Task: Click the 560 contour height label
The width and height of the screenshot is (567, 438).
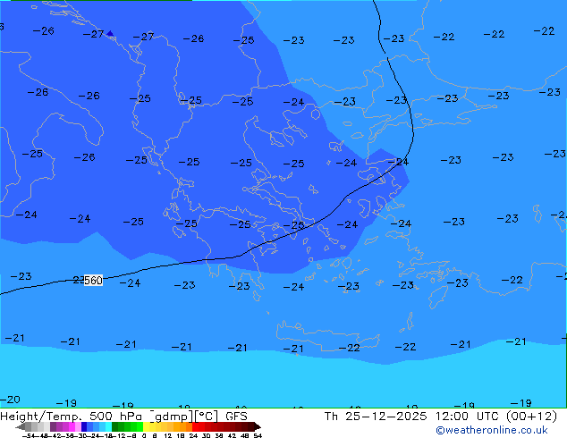Action: 93,281
